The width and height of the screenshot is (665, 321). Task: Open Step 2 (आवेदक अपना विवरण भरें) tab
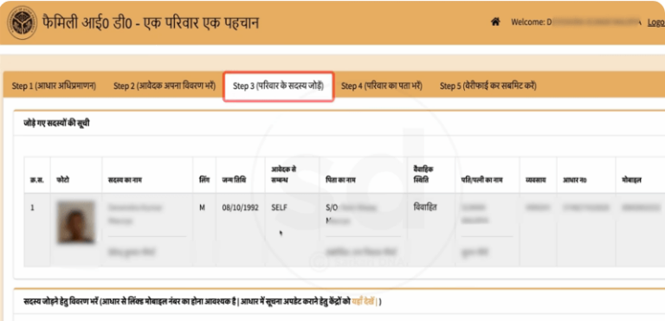(165, 86)
